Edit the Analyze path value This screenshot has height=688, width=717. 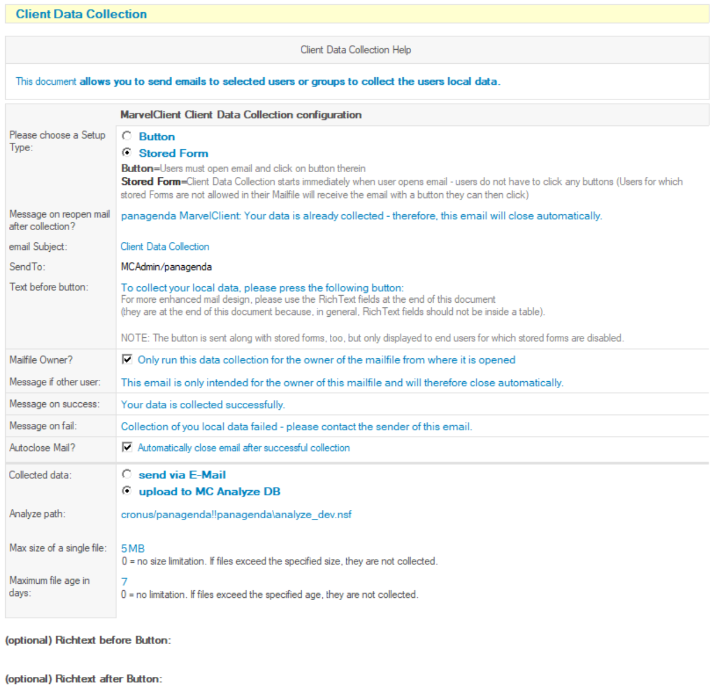(236, 515)
